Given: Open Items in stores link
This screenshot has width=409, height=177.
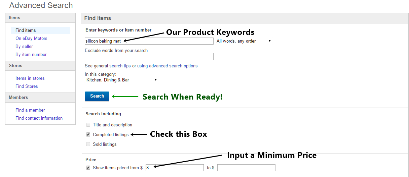Looking at the screenshot, I should pyautogui.click(x=30, y=78).
